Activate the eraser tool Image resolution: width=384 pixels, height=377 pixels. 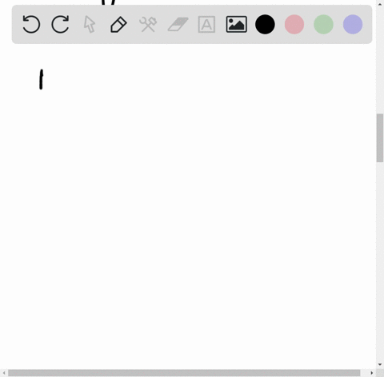(x=178, y=24)
